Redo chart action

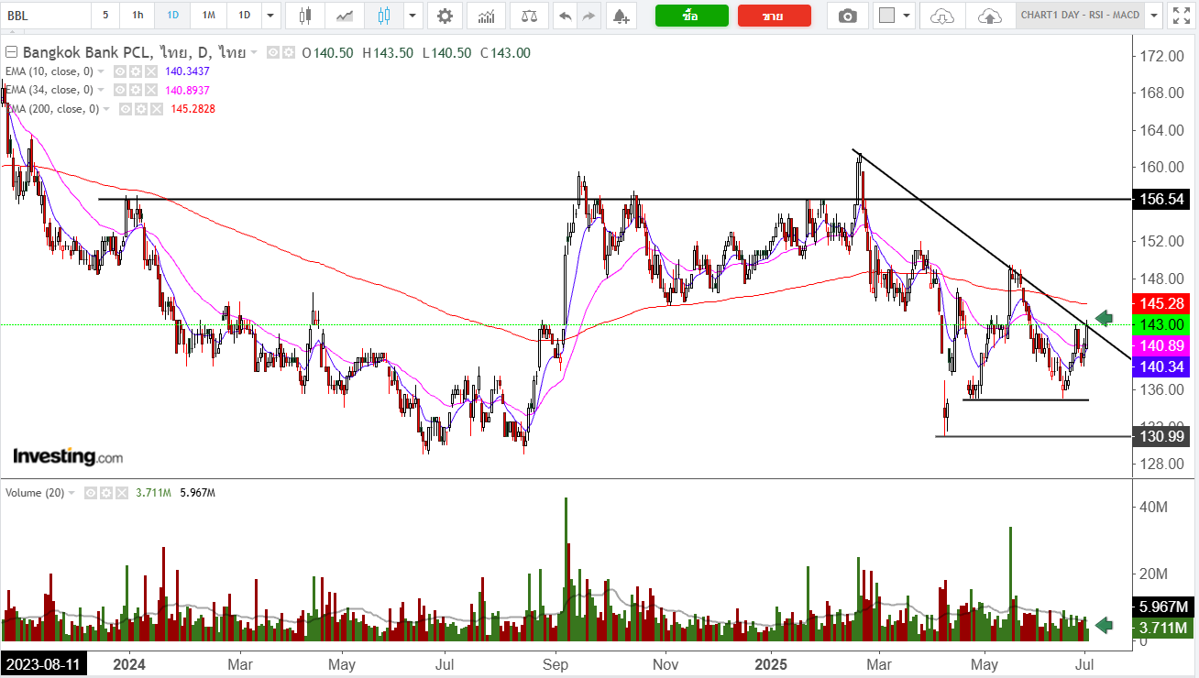588,16
